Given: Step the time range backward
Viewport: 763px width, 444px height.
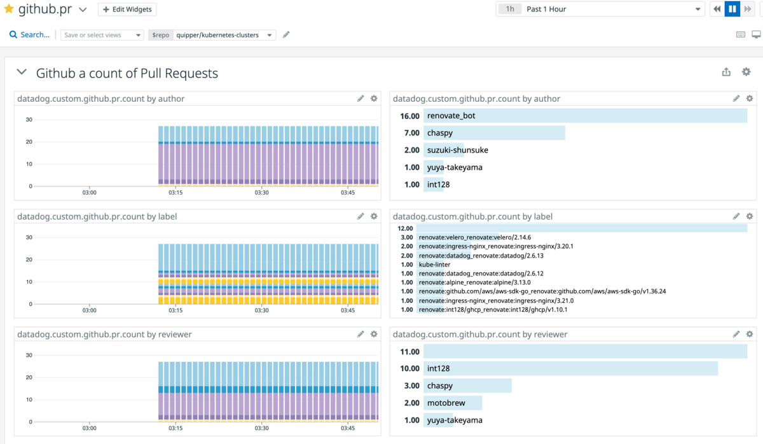Looking at the screenshot, I should coord(717,9).
